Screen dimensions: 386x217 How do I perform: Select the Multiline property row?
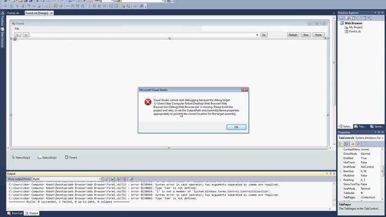360,175
